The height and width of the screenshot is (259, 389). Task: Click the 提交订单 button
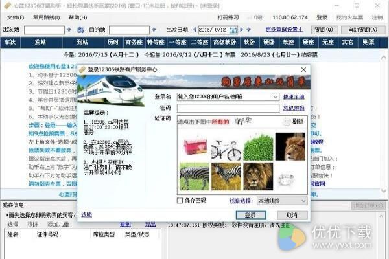[x=368, y=205]
